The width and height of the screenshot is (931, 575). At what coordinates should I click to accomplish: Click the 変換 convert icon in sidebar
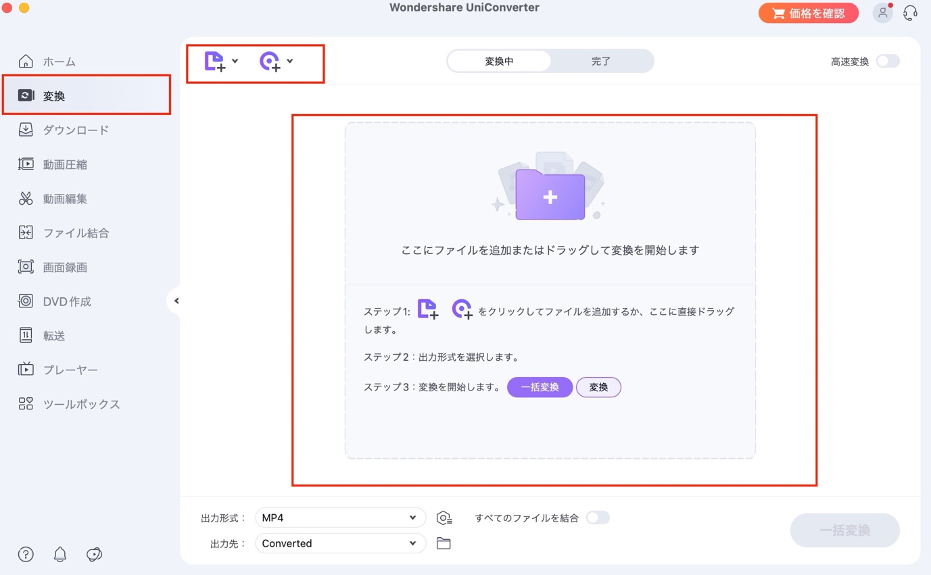[26, 96]
